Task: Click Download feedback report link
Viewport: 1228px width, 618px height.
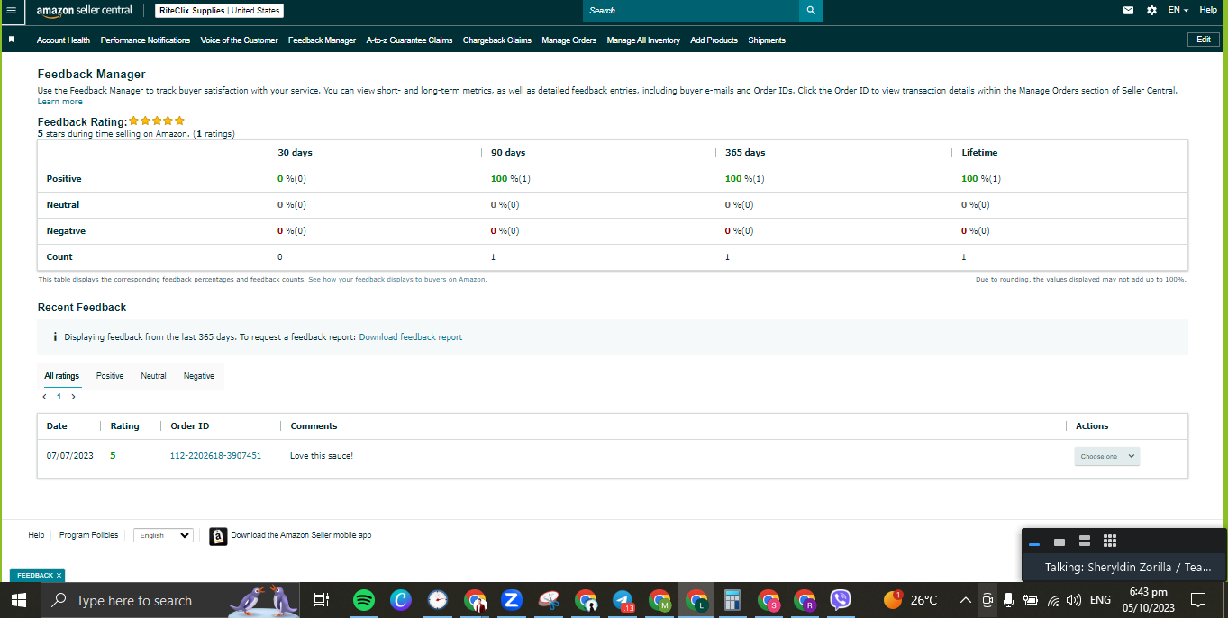Action: click(411, 337)
